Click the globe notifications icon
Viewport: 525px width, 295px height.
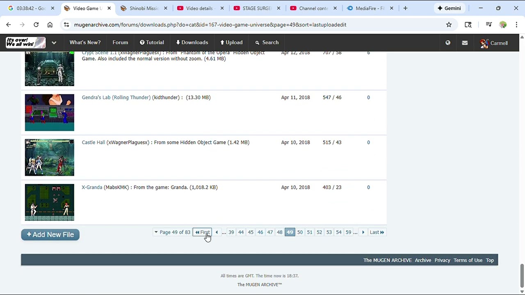[448, 43]
